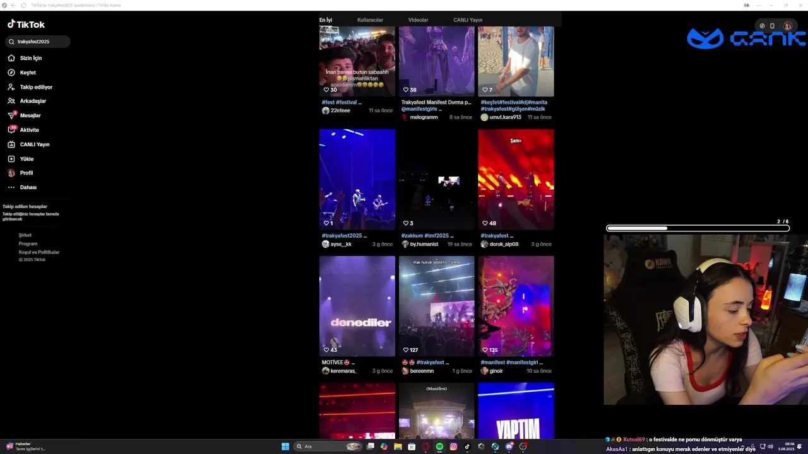Open Discord from the taskbar
808x454 pixels.
pyautogui.click(x=509, y=446)
